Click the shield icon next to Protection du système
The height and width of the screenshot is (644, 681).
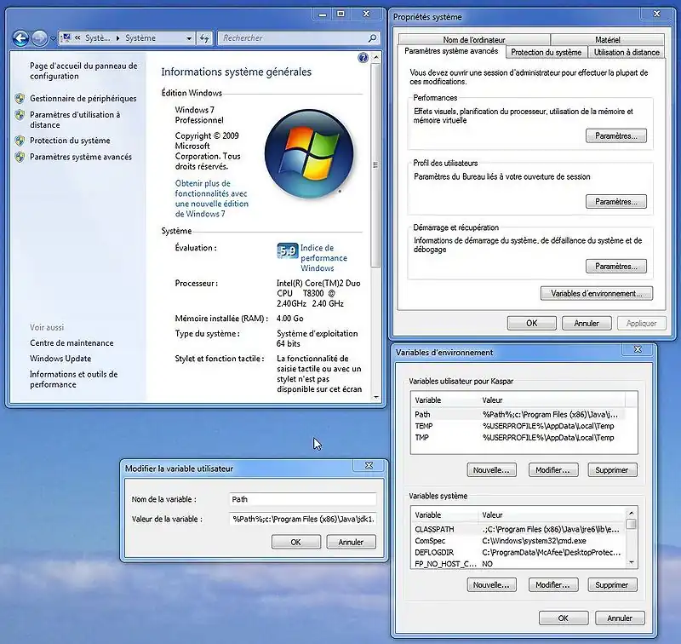[20, 141]
